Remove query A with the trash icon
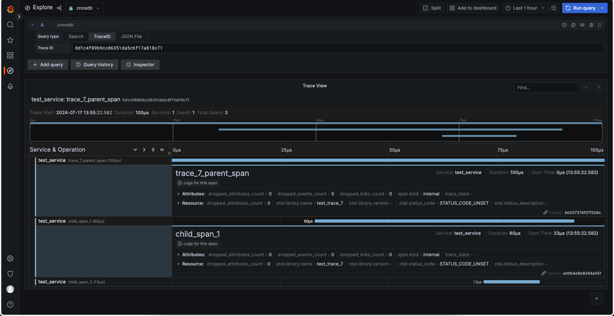 591,25
